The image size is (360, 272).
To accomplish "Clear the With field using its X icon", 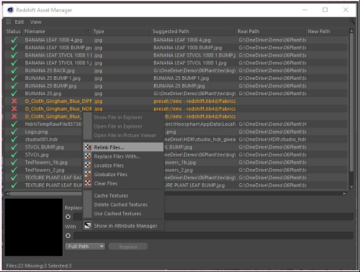I will pyautogui.click(x=68, y=235).
